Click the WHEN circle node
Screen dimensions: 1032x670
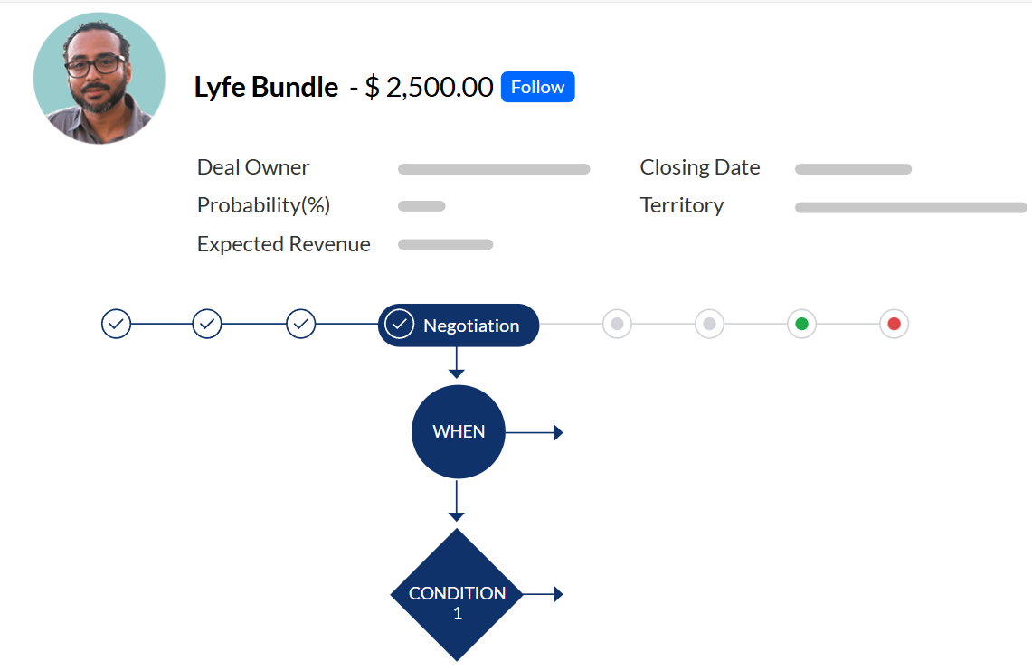coord(458,432)
